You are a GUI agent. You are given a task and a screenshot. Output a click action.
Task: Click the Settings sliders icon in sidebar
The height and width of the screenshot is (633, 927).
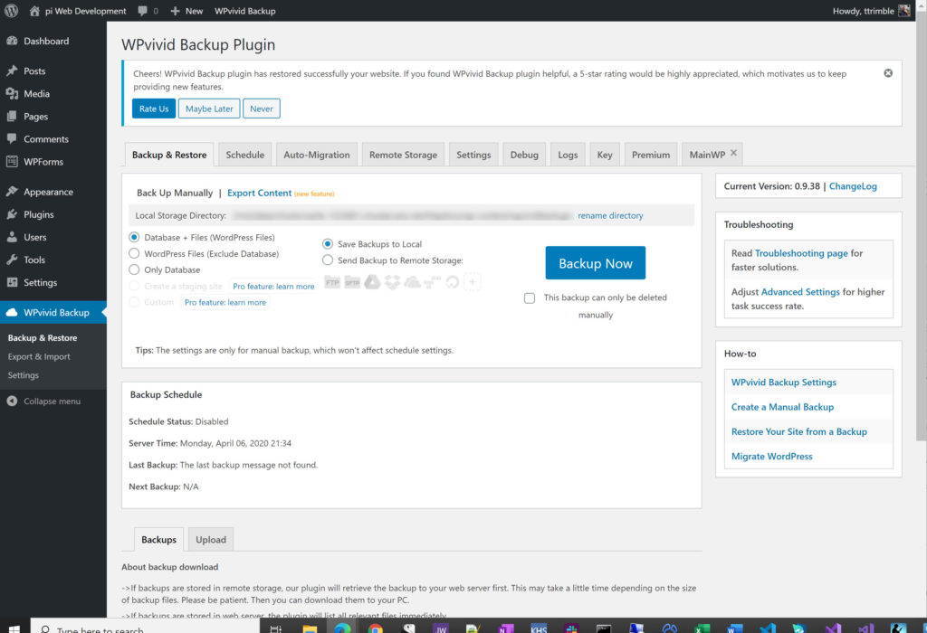coord(12,282)
